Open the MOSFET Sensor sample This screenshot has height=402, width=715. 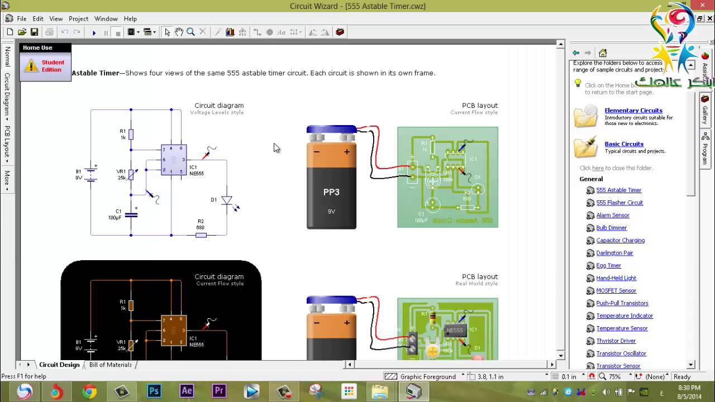[x=616, y=291]
